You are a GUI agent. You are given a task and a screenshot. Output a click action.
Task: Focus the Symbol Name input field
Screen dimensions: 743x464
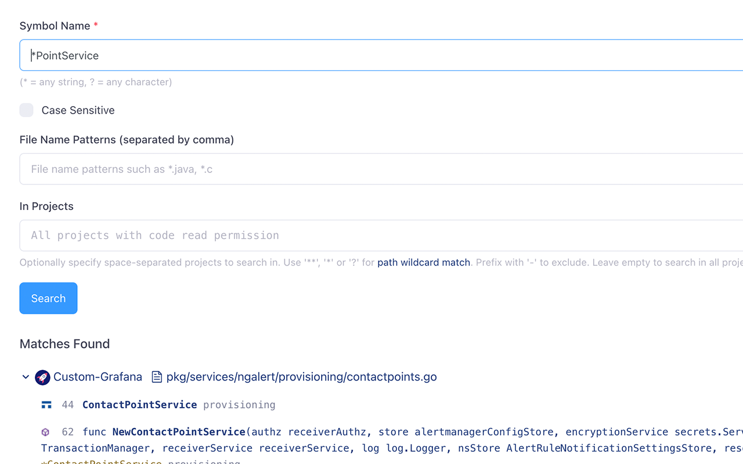(x=381, y=55)
